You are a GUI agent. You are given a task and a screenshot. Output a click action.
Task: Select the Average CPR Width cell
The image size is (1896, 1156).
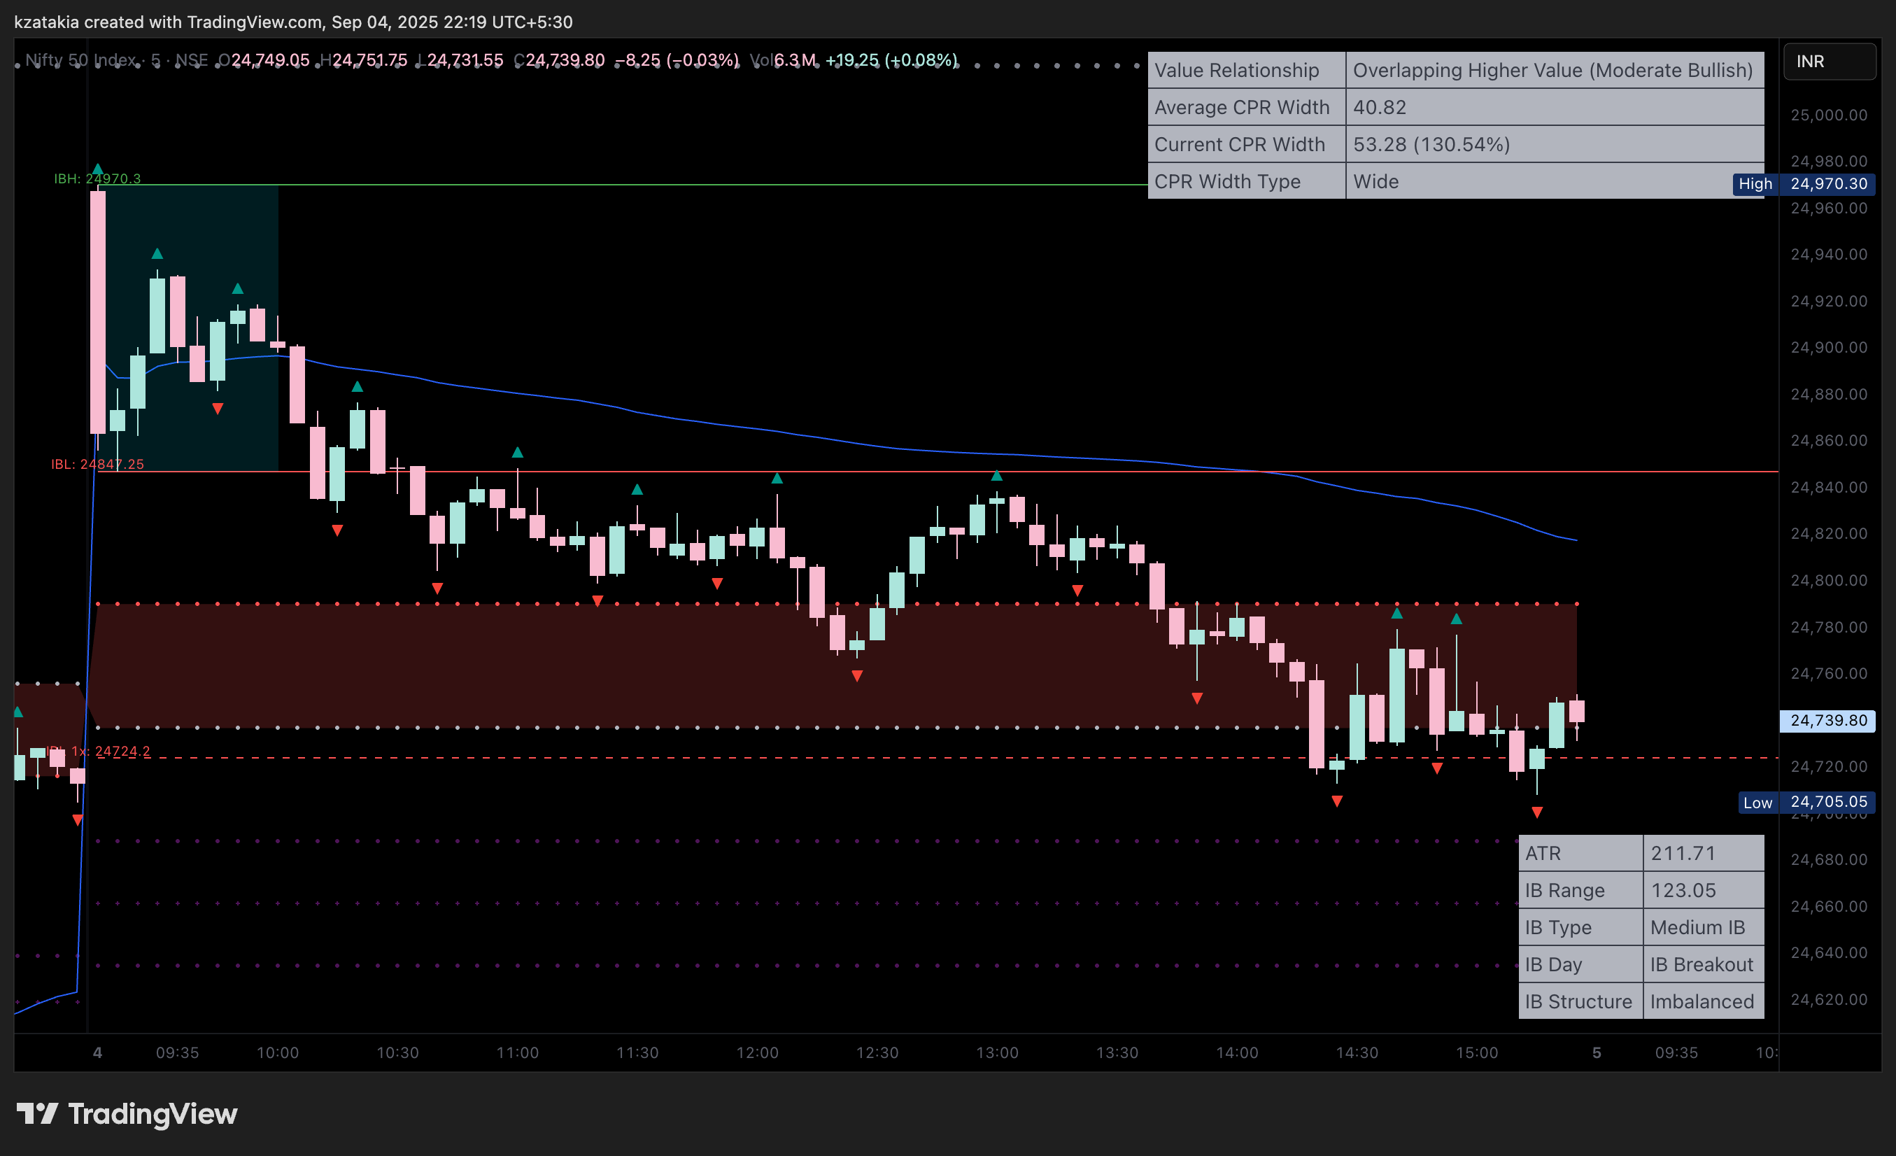coord(1247,107)
